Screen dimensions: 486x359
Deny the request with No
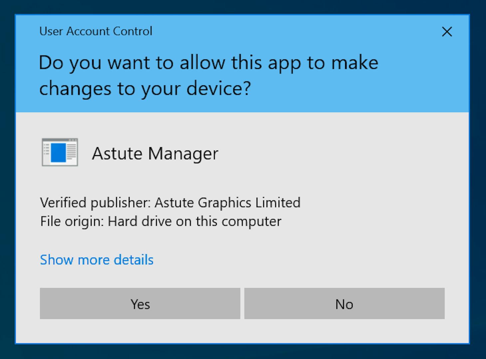(x=344, y=303)
